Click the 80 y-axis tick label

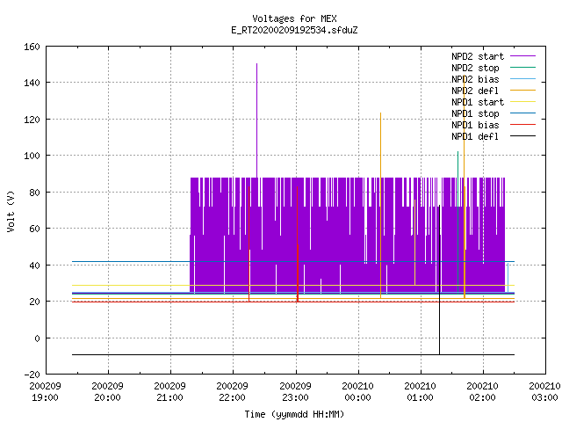(34, 193)
